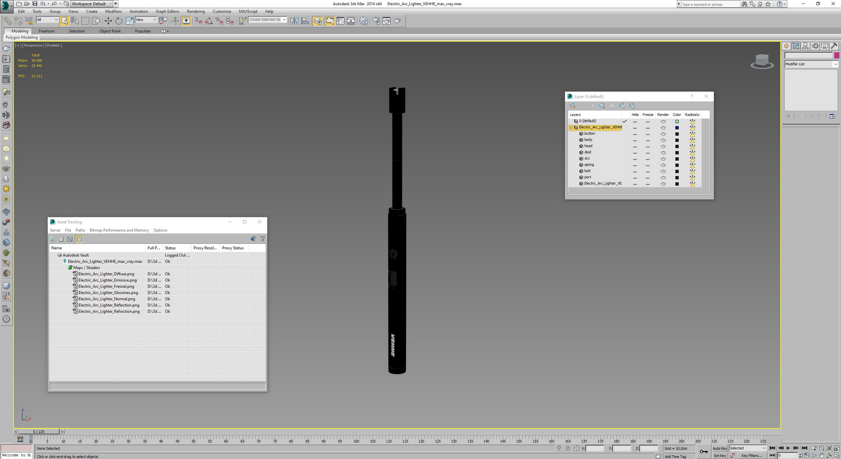Viewport: 841px width, 459px height.
Task: Open Bitmap Performance and Memory menu
Action: (119, 230)
